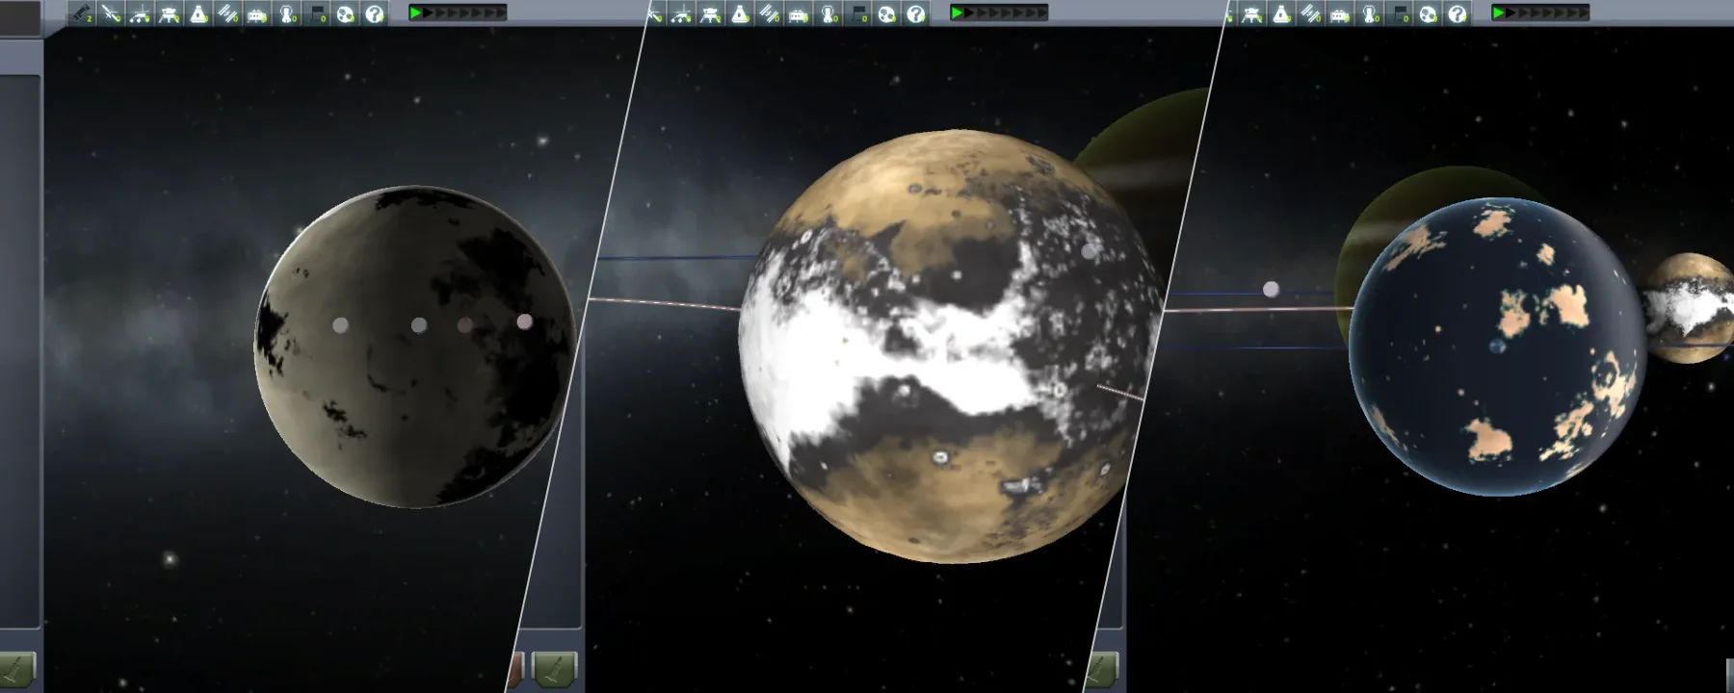Toggle station filter in tan planet panel
Viewport: 1734px width, 693px height.
[769, 13]
